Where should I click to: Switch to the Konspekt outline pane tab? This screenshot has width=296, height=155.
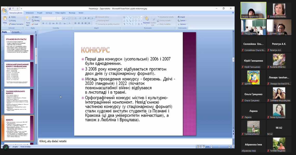[16, 32]
